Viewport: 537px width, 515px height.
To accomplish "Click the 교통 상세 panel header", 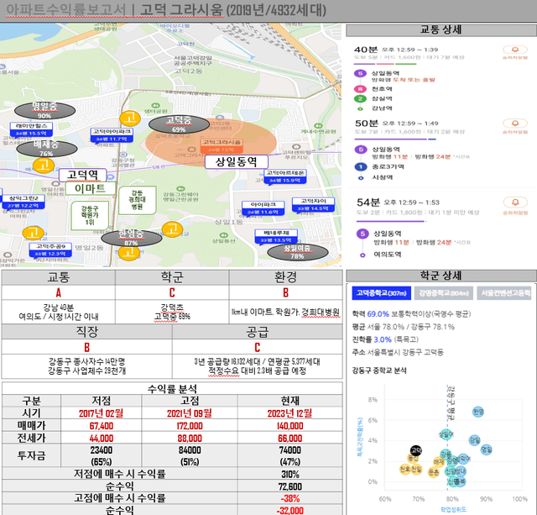I will coord(441,30).
